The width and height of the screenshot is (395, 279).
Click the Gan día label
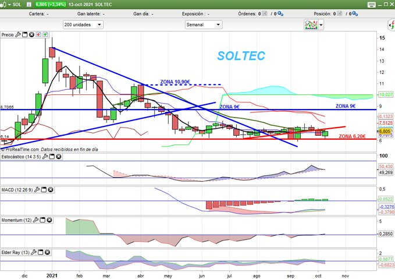click(141, 14)
